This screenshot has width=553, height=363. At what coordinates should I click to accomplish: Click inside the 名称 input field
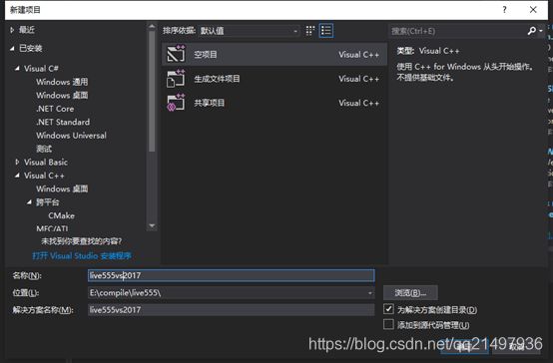point(231,275)
